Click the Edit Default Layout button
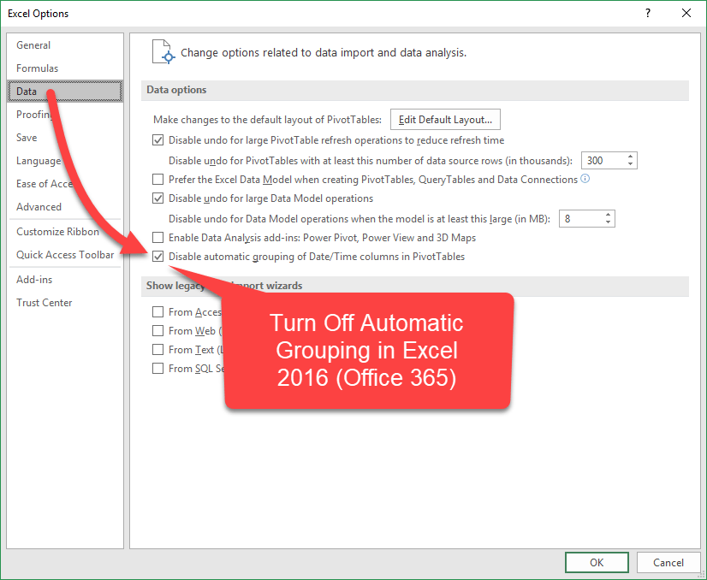707x580 pixels. pyautogui.click(x=445, y=120)
